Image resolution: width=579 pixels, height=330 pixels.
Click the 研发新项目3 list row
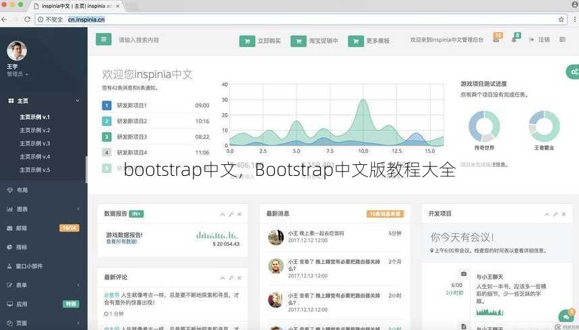(x=156, y=137)
